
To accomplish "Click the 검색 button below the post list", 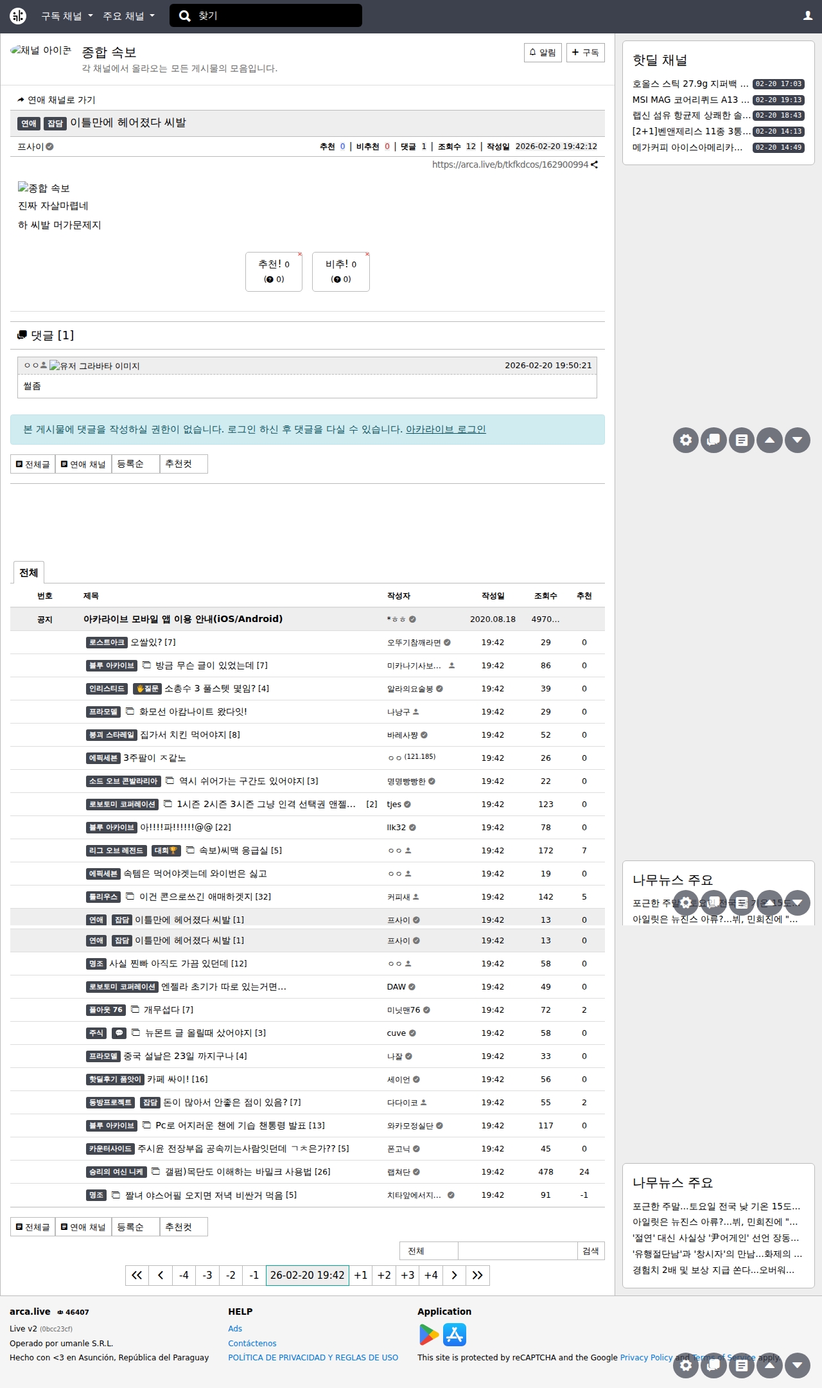I will (591, 1250).
